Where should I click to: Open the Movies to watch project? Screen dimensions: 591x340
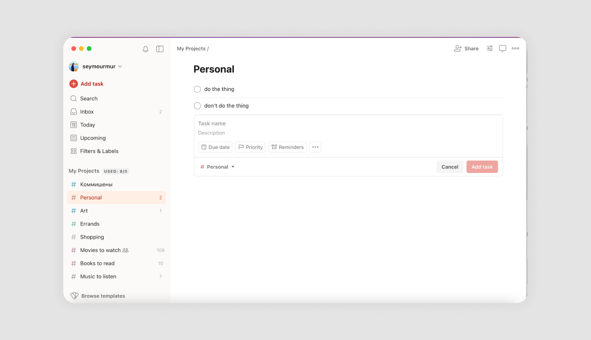[100, 250]
